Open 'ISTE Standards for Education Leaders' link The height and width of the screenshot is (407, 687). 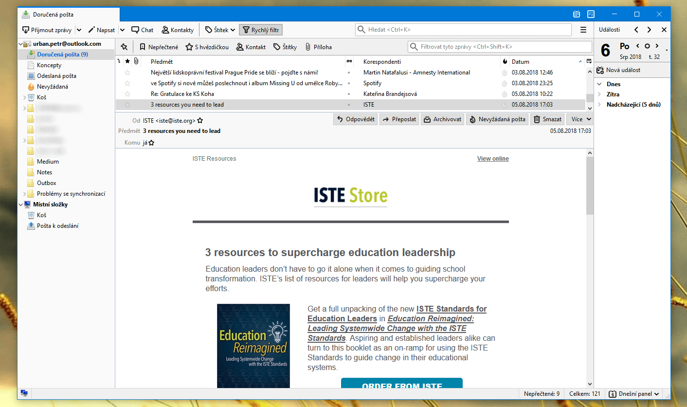(x=398, y=314)
